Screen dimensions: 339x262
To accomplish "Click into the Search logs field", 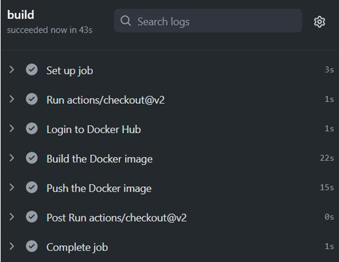I will (208, 21).
